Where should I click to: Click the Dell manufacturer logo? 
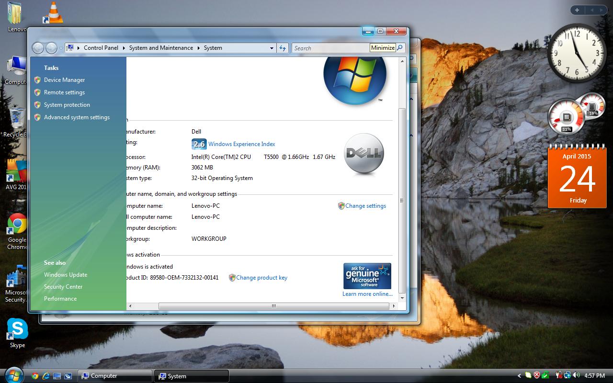(364, 153)
